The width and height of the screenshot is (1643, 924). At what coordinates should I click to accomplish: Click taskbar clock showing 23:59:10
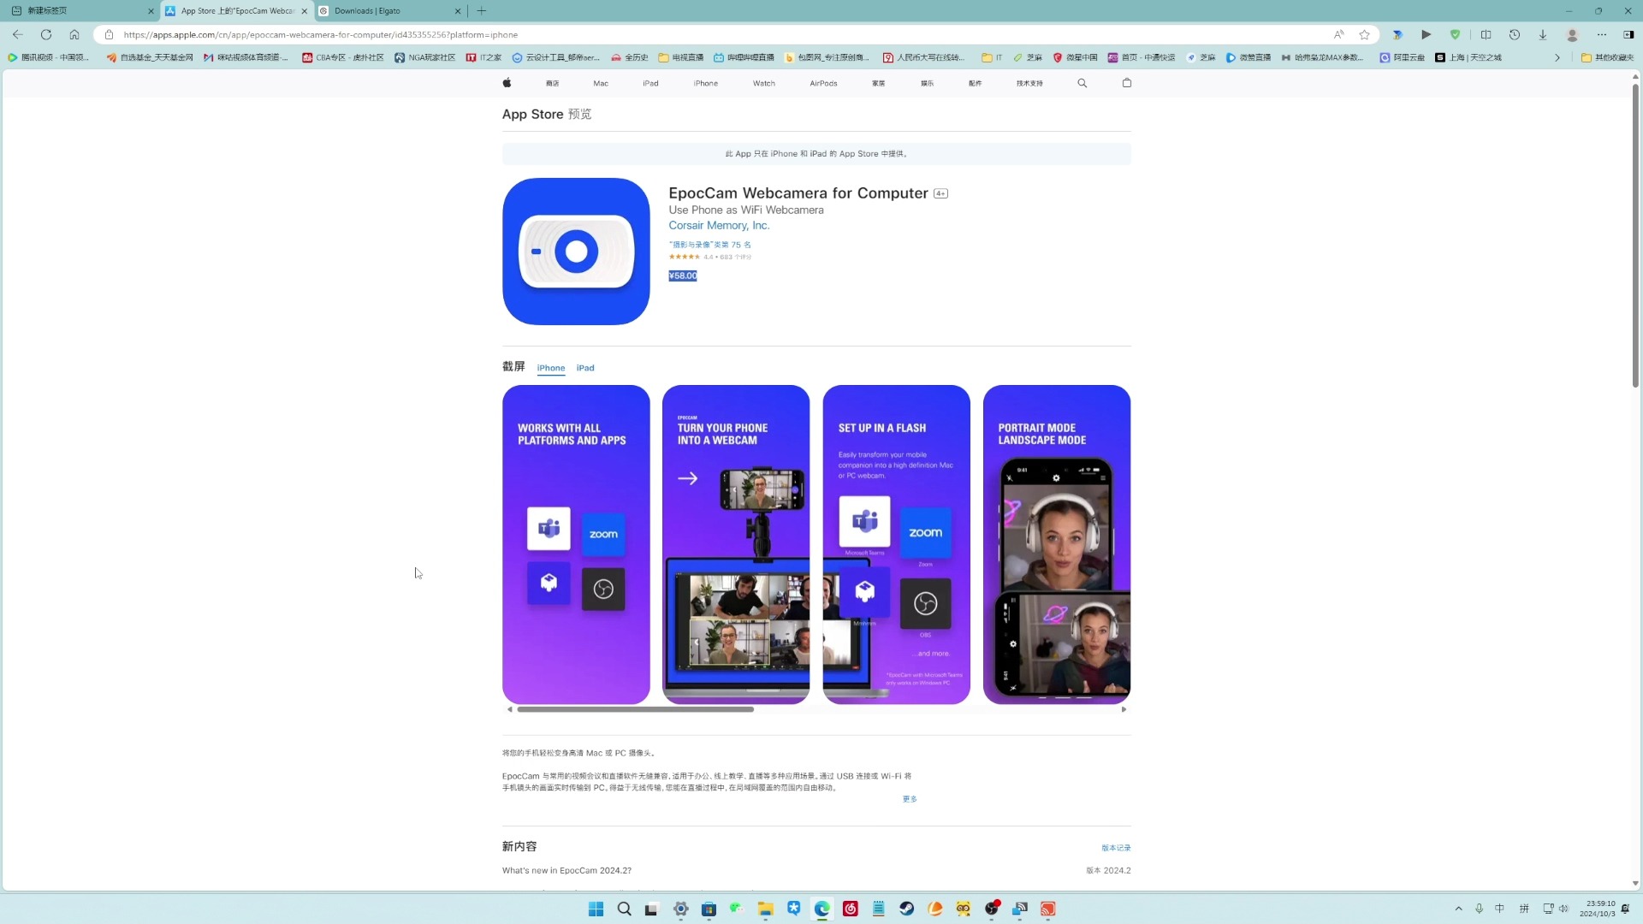(1598, 909)
